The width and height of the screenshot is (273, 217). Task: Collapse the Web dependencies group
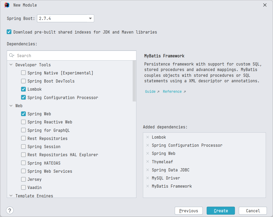pyautogui.click(x=11, y=106)
